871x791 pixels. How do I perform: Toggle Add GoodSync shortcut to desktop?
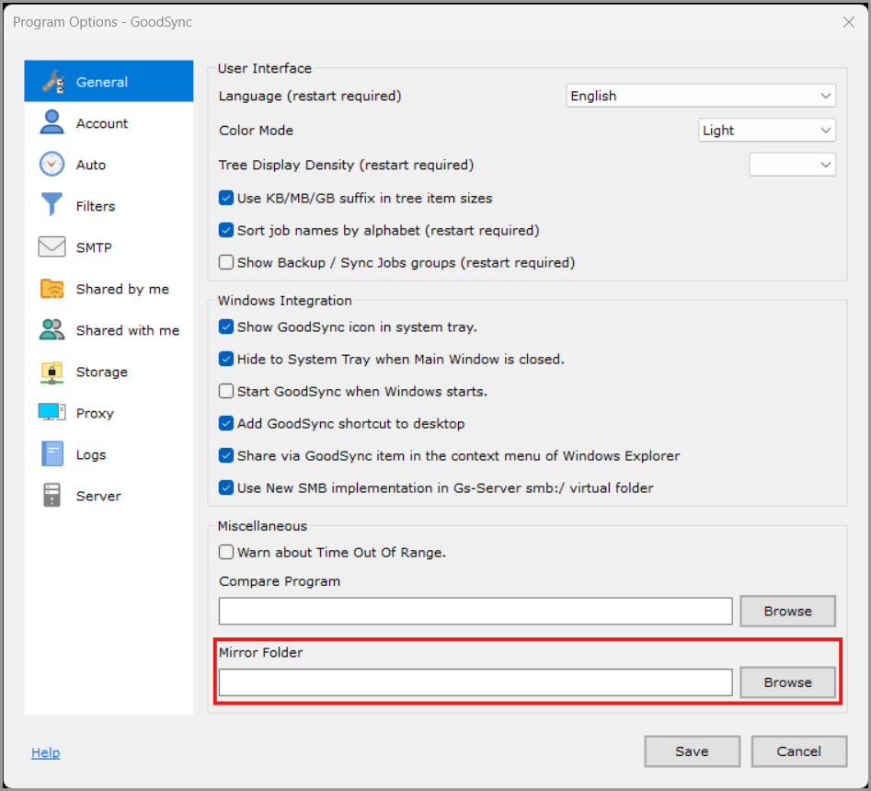(226, 423)
